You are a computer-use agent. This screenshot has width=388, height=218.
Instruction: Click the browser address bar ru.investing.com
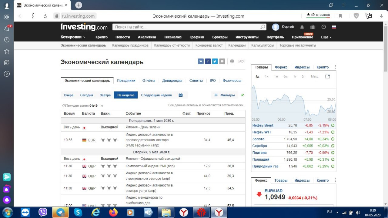point(78,16)
